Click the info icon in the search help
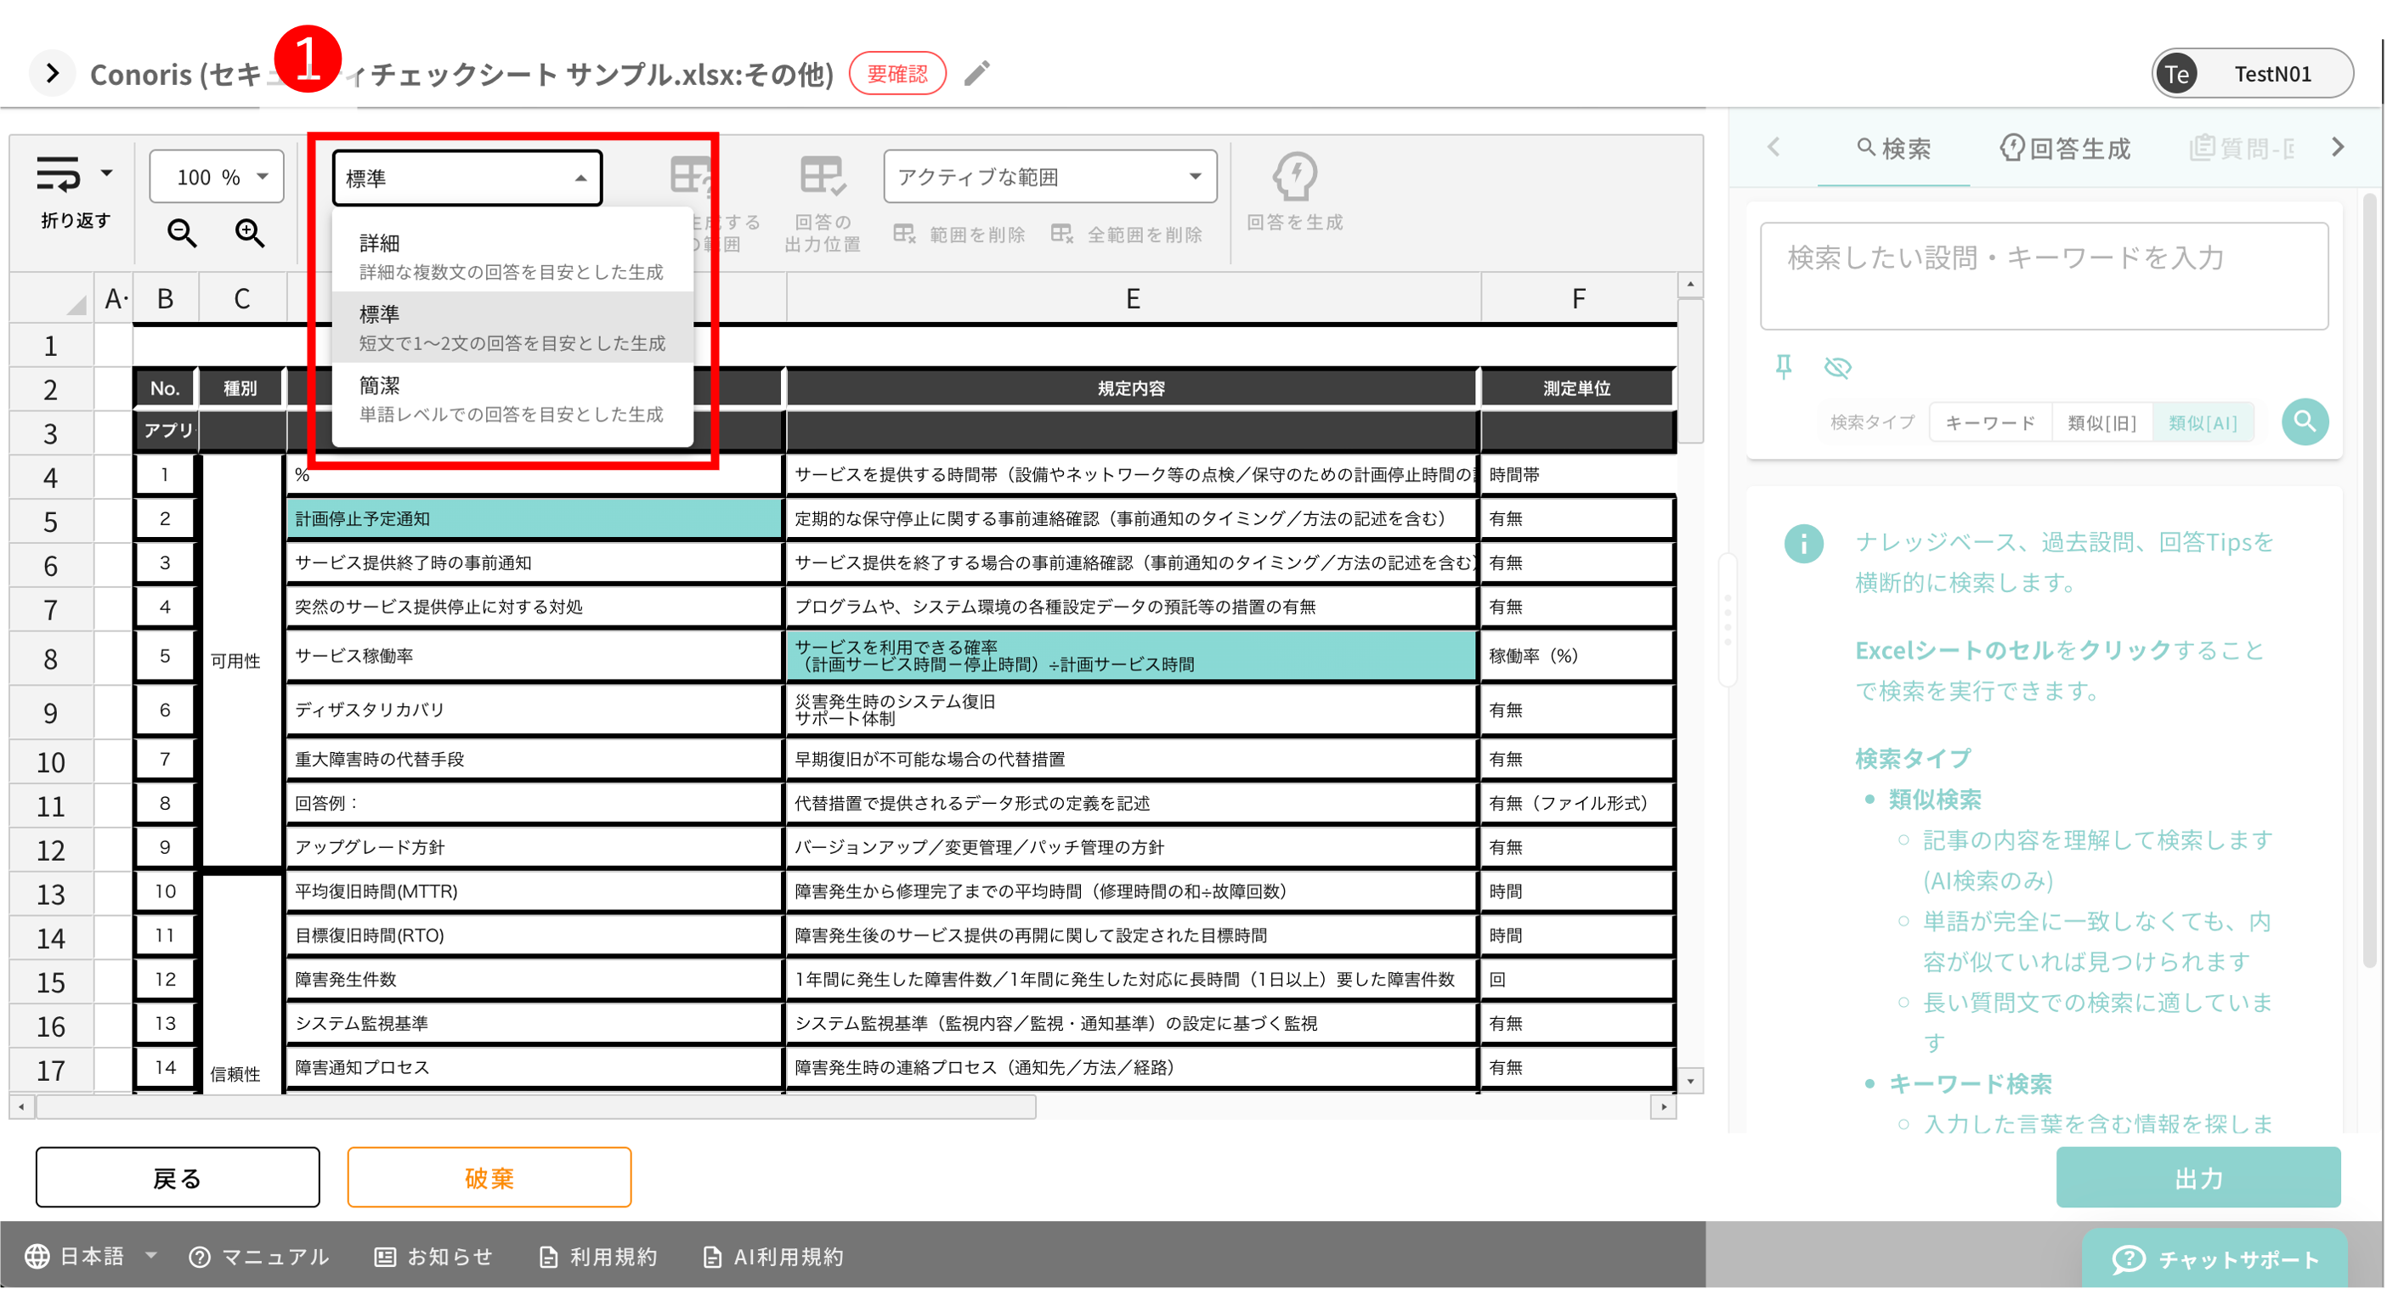The height and width of the screenshot is (1289, 2387). point(1803,544)
